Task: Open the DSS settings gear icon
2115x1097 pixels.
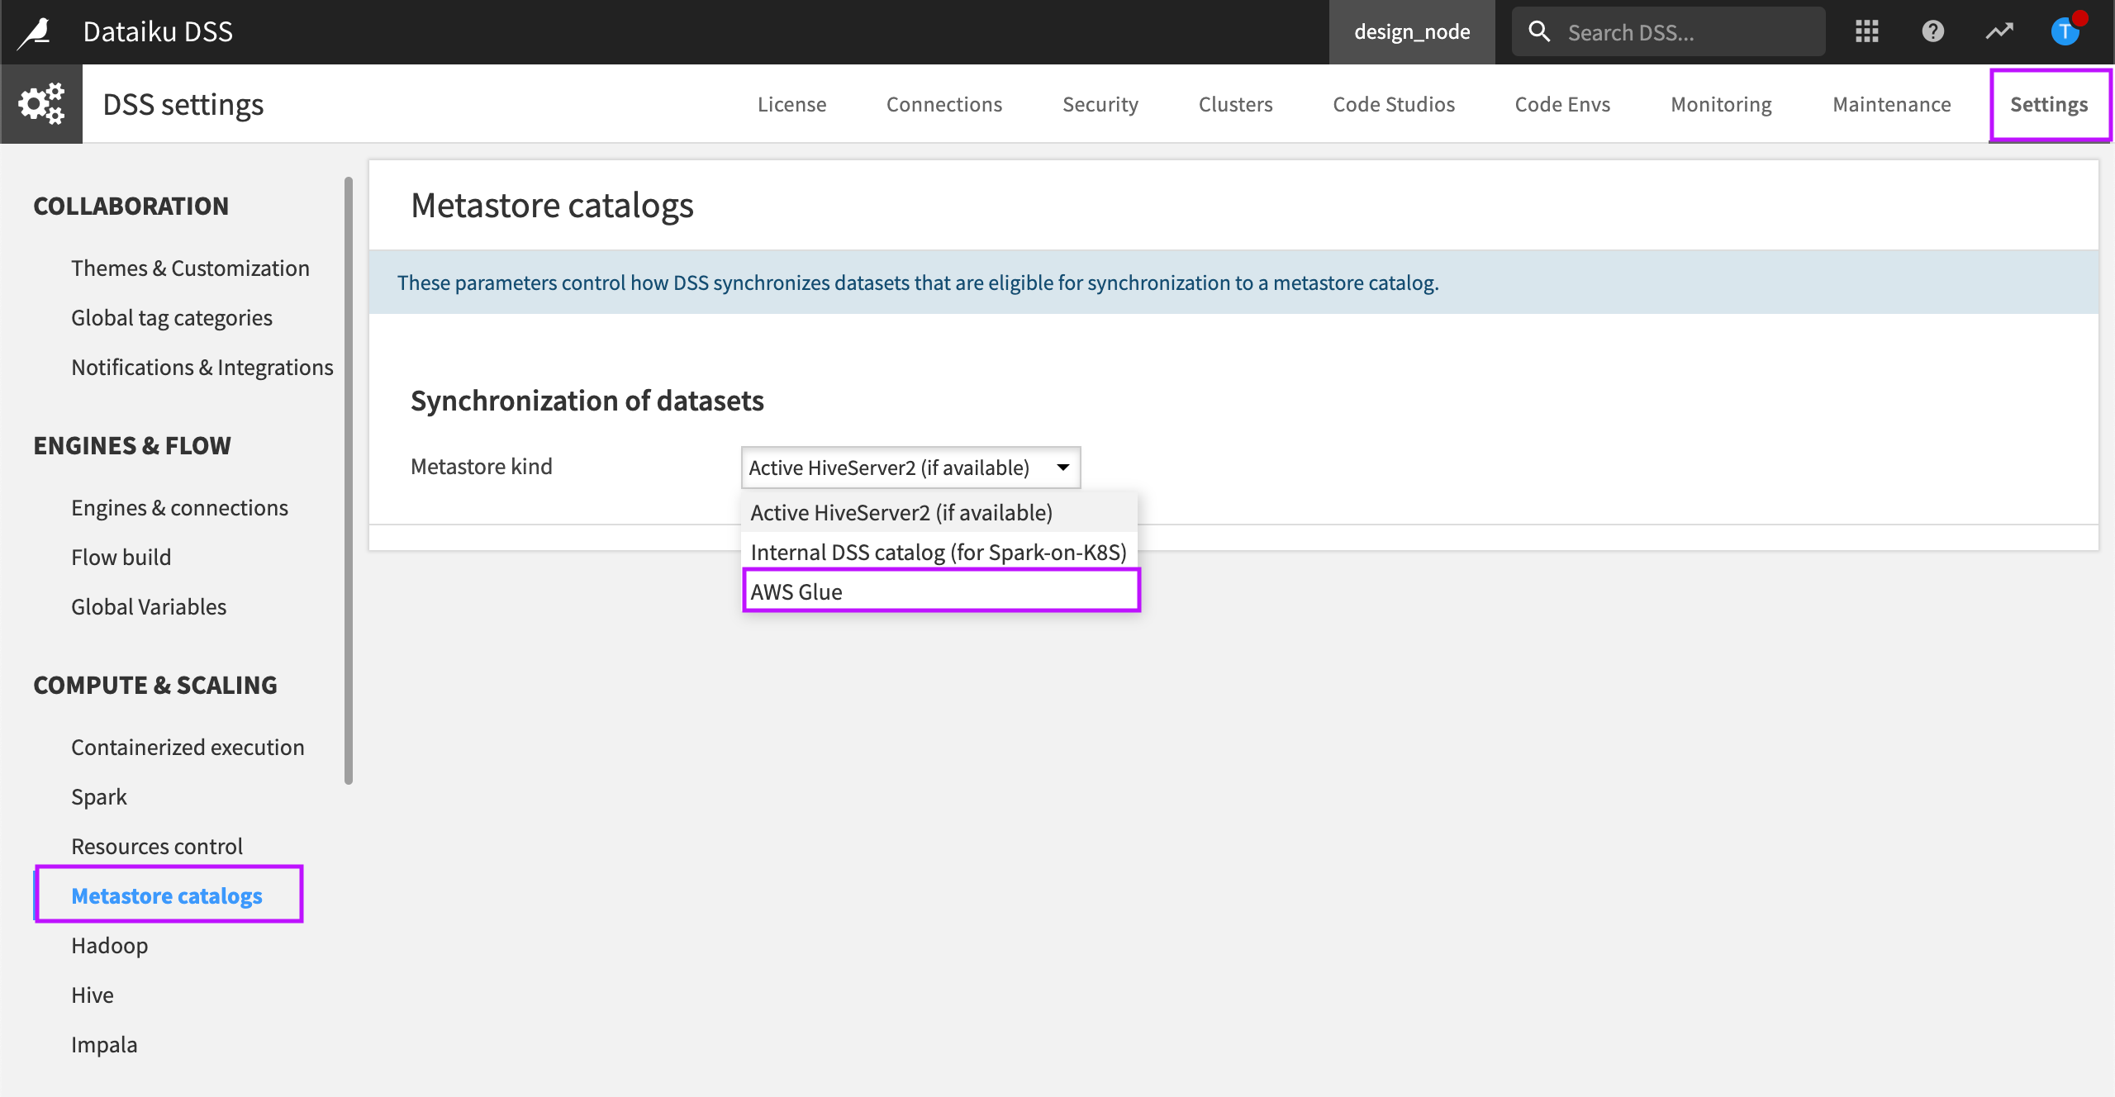Action: tap(41, 103)
